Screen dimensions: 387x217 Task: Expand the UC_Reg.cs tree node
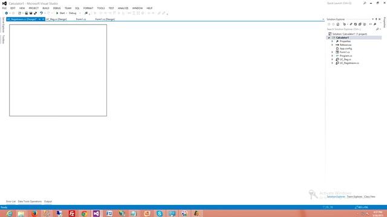pyautogui.click(x=332, y=60)
